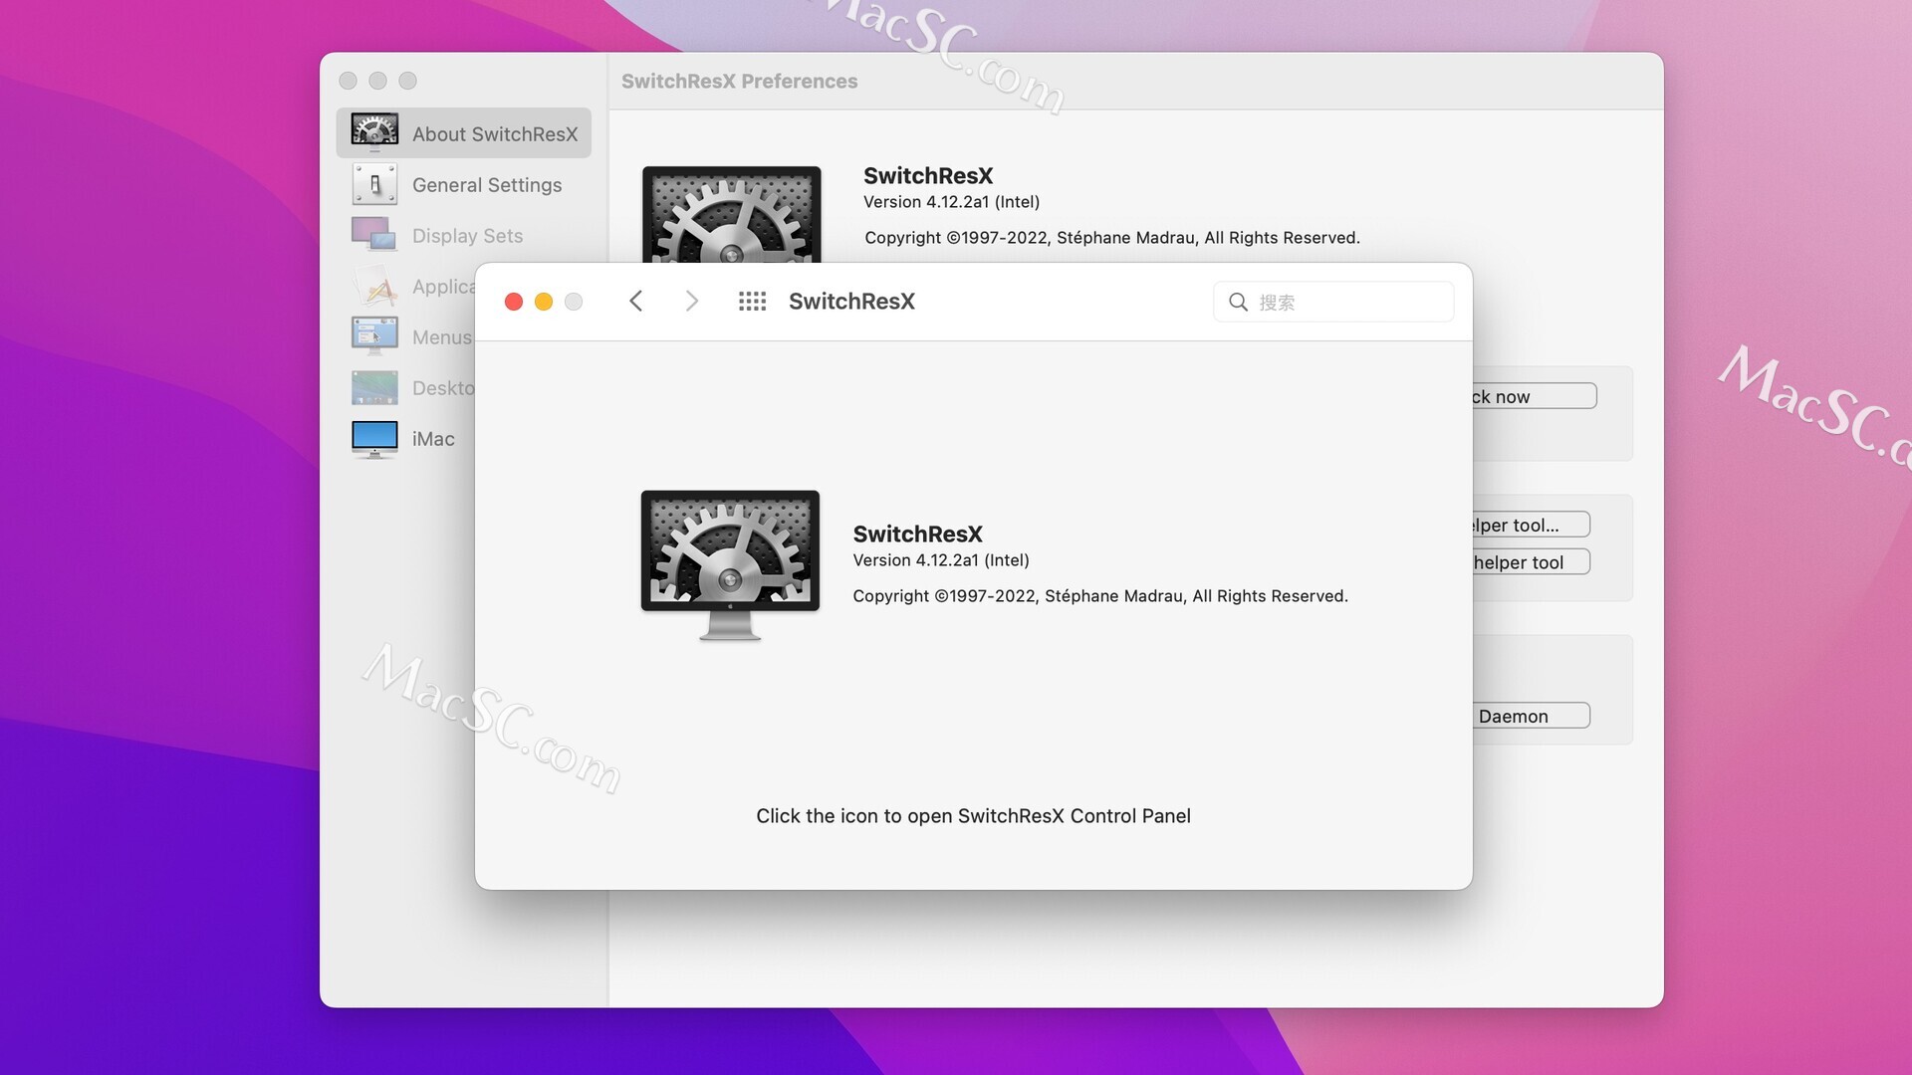Click the Daemon button in Preferences
The image size is (1912, 1075).
(1532, 716)
